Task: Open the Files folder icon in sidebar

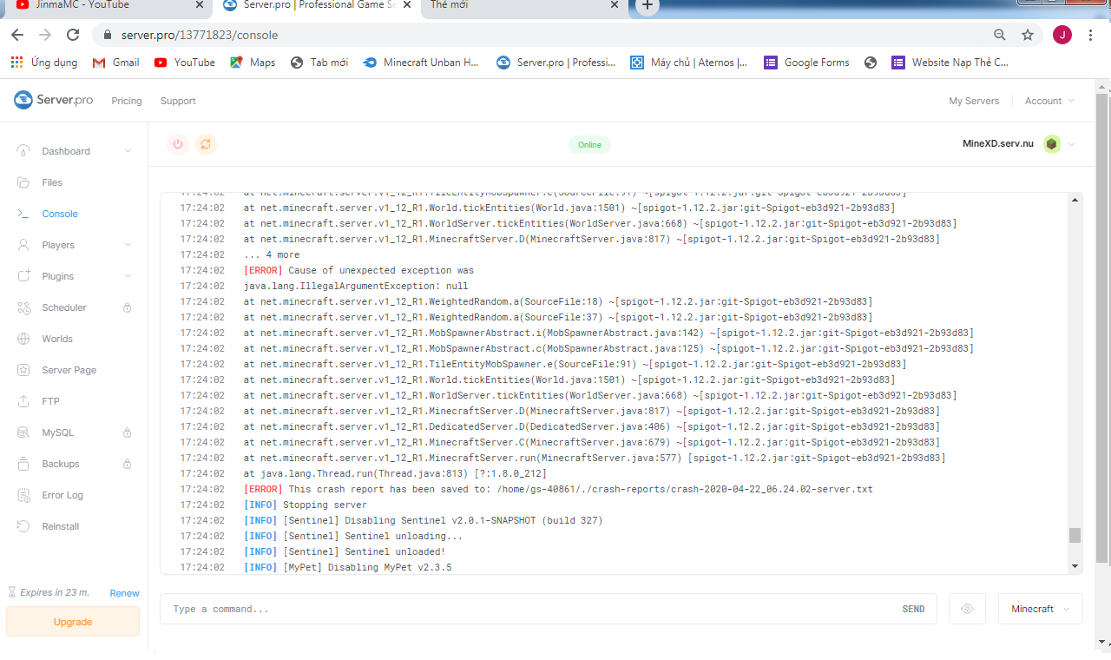Action: pyautogui.click(x=24, y=182)
